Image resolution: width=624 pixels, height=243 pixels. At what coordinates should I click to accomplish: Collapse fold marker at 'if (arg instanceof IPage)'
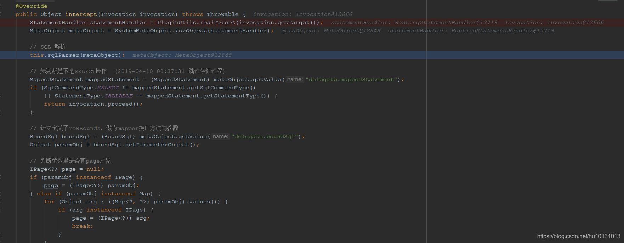1,210
